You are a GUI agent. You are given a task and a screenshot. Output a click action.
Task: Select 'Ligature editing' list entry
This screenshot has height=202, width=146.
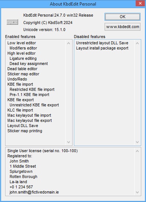[23, 58]
